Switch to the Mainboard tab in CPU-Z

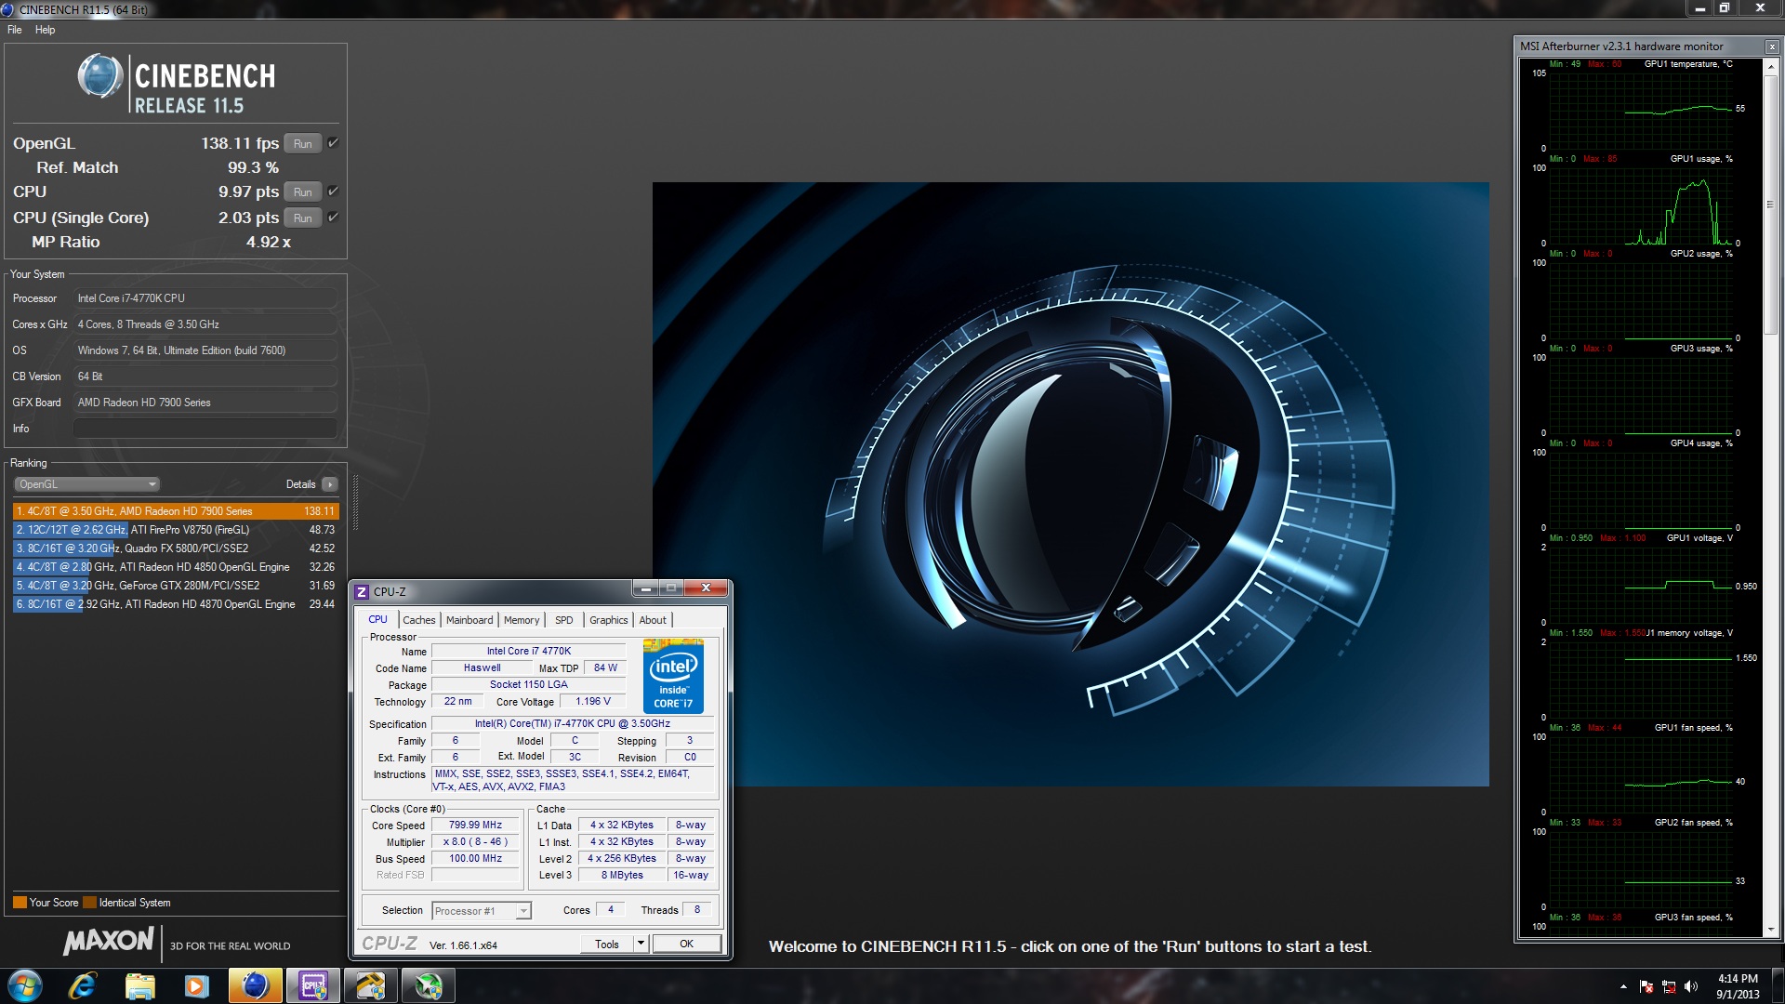tap(469, 620)
